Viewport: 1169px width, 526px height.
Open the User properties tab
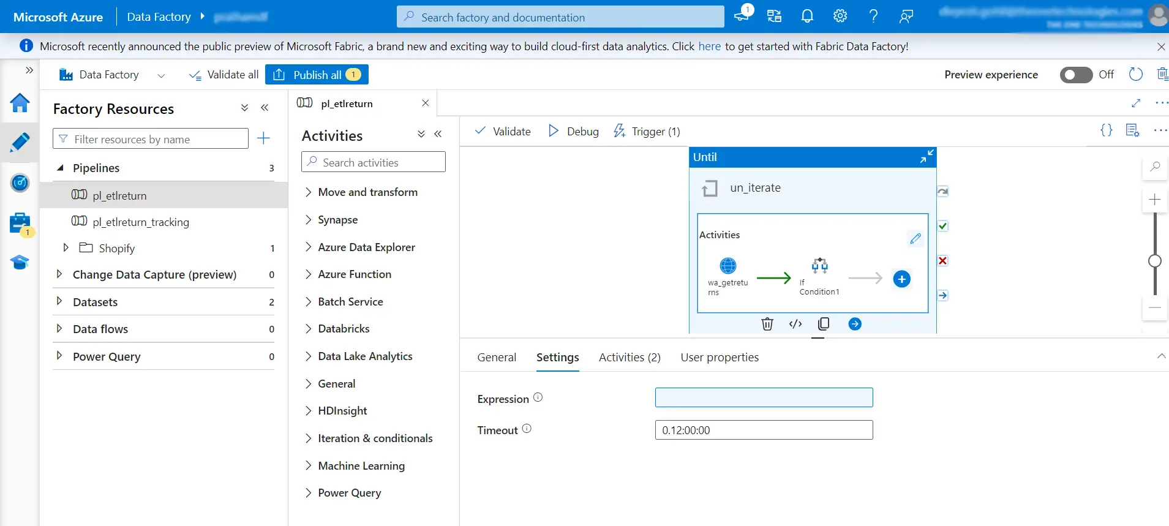(x=720, y=357)
